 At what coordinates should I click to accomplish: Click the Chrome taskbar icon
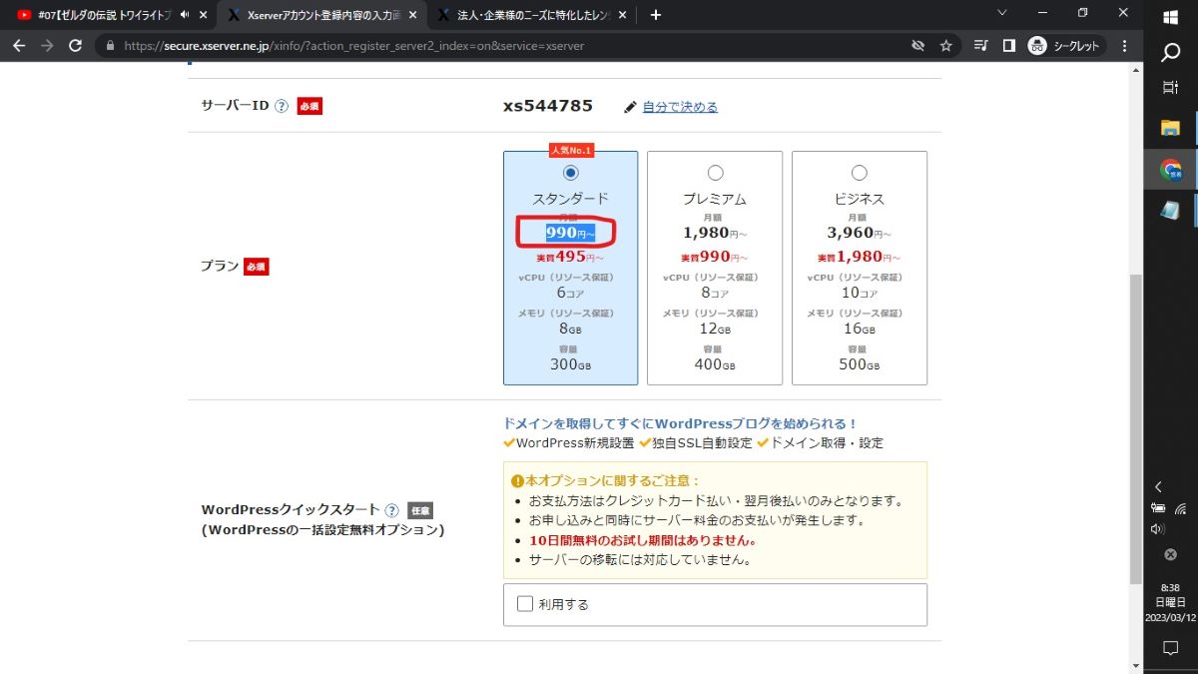pyautogui.click(x=1170, y=170)
